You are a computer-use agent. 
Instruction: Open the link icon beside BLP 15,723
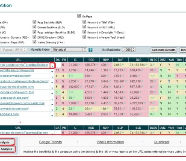coord(124,70)
